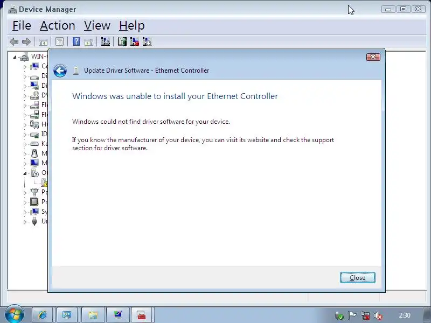Screen dimensions: 431x323
Task: Expand the Processors node (Pr)
Action: (25, 202)
